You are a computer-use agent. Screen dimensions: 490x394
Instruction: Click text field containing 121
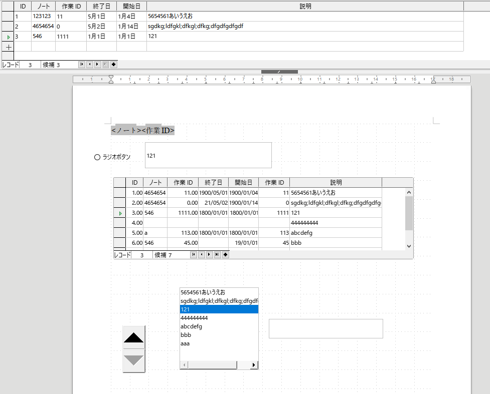coord(208,155)
